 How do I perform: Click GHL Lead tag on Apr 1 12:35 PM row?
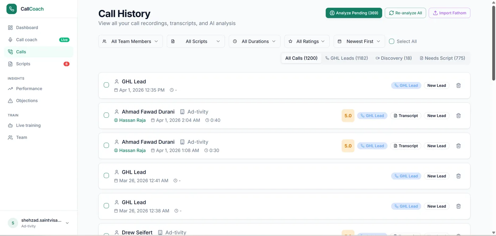pos(406,85)
